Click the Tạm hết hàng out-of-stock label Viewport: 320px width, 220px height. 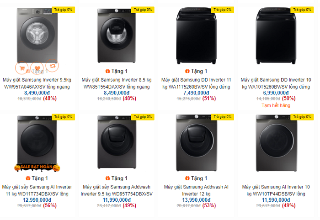(276, 105)
